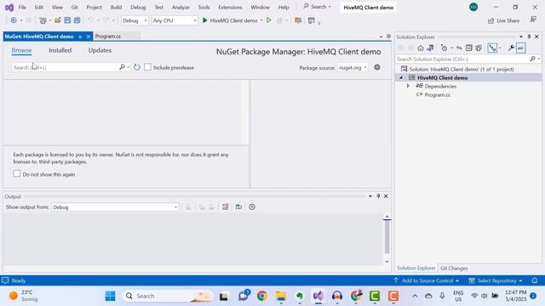Image resolution: width=545 pixels, height=306 pixels.
Task: Open File Explorer from the taskbar
Action: click(x=281, y=296)
